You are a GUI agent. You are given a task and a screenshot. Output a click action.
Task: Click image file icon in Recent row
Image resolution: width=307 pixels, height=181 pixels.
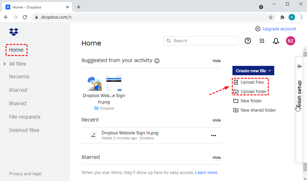tap(93, 135)
